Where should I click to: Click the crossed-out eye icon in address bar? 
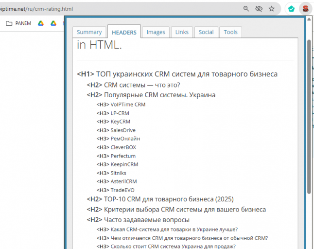click(x=259, y=9)
